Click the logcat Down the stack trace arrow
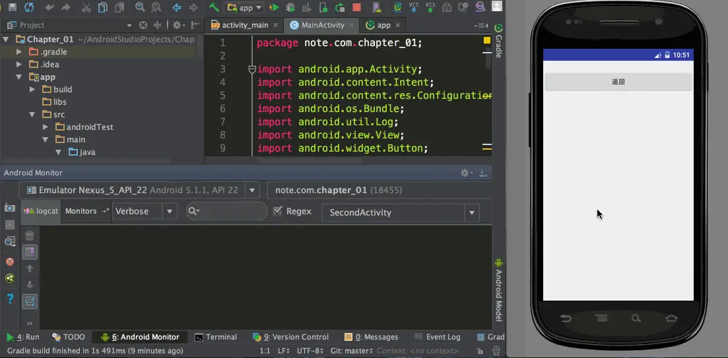This screenshot has width=728, height=358. 30,285
